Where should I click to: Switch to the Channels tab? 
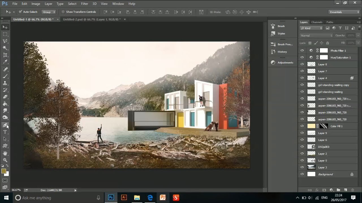pos(317,22)
